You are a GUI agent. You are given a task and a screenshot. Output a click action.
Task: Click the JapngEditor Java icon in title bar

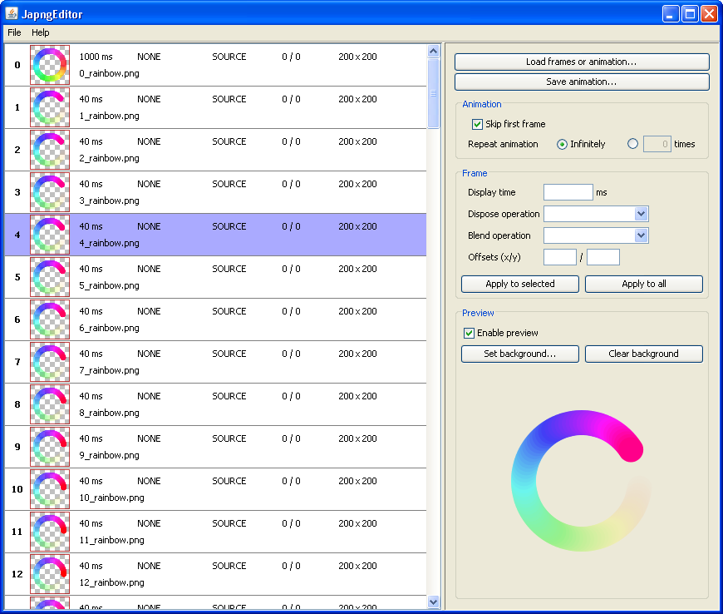tap(12, 14)
